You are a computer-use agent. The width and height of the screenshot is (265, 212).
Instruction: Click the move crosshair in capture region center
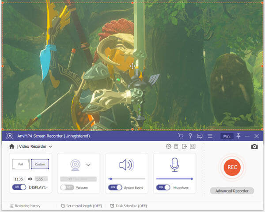(132, 66)
